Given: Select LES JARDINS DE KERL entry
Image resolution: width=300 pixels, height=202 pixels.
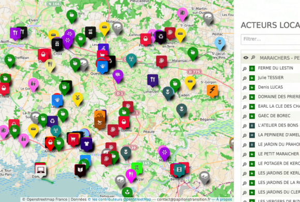Looking at the screenshot, I should (x=279, y=173).
